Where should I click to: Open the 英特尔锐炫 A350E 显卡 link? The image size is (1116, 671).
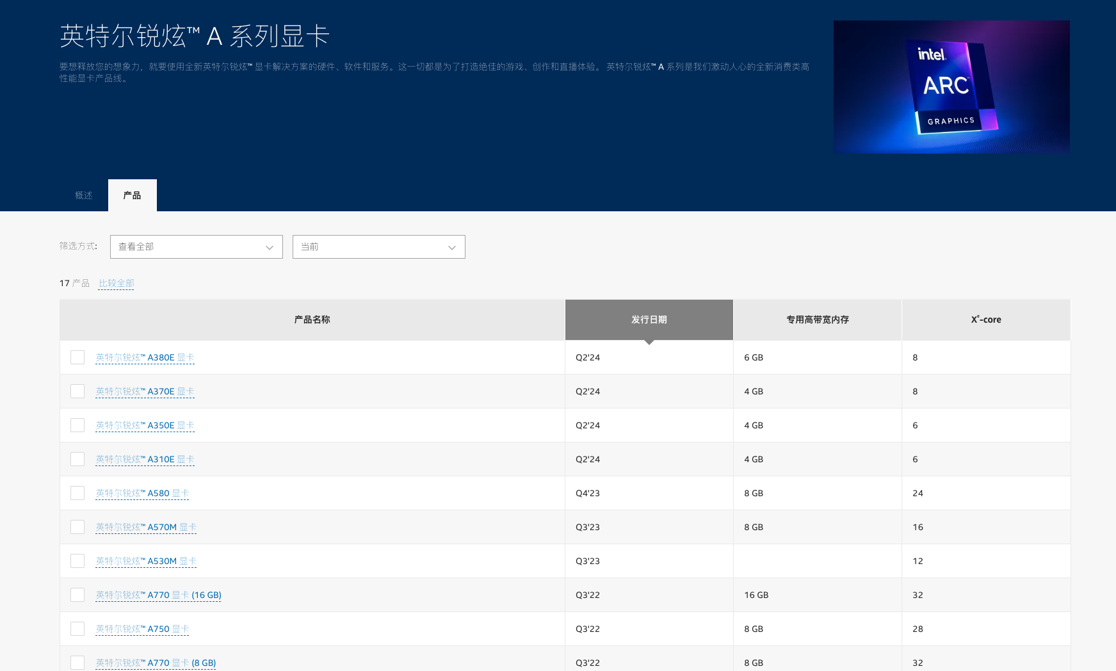(145, 425)
